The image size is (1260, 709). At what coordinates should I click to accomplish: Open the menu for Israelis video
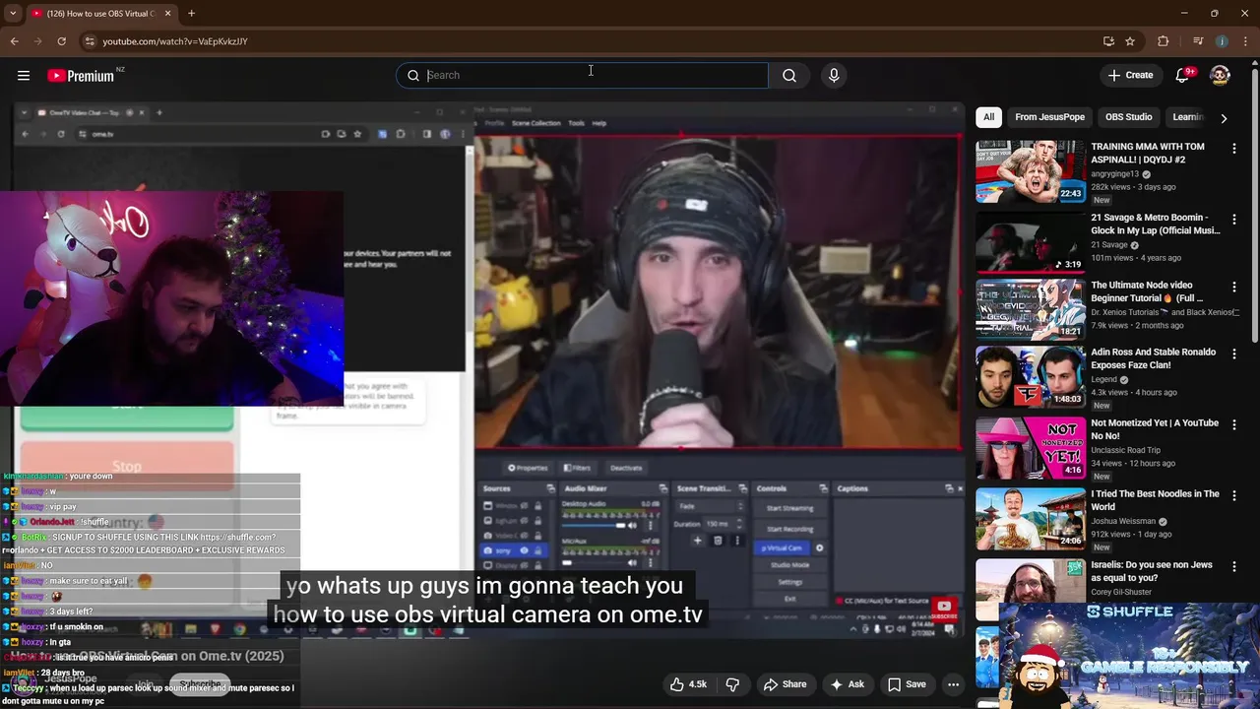[1233, 567]
